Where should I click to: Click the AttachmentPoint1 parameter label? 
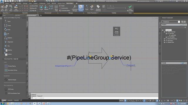pos(63,66)
